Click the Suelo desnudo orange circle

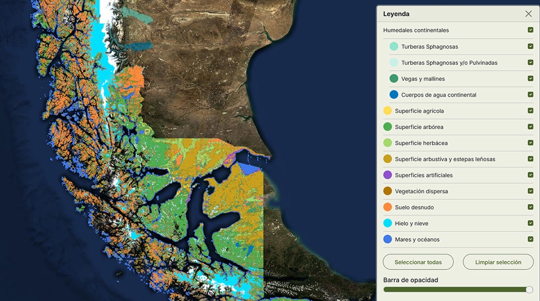pyautogui.click(x=388, y=207)
